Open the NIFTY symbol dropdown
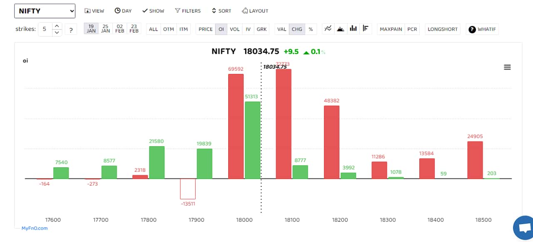Image resolution: width=533 pixels, height=242 pixels. click(x=45, y=11)
